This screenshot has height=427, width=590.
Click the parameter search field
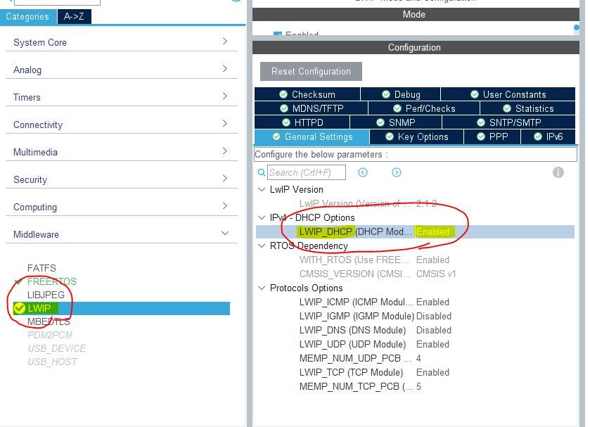tap(307, 172)
